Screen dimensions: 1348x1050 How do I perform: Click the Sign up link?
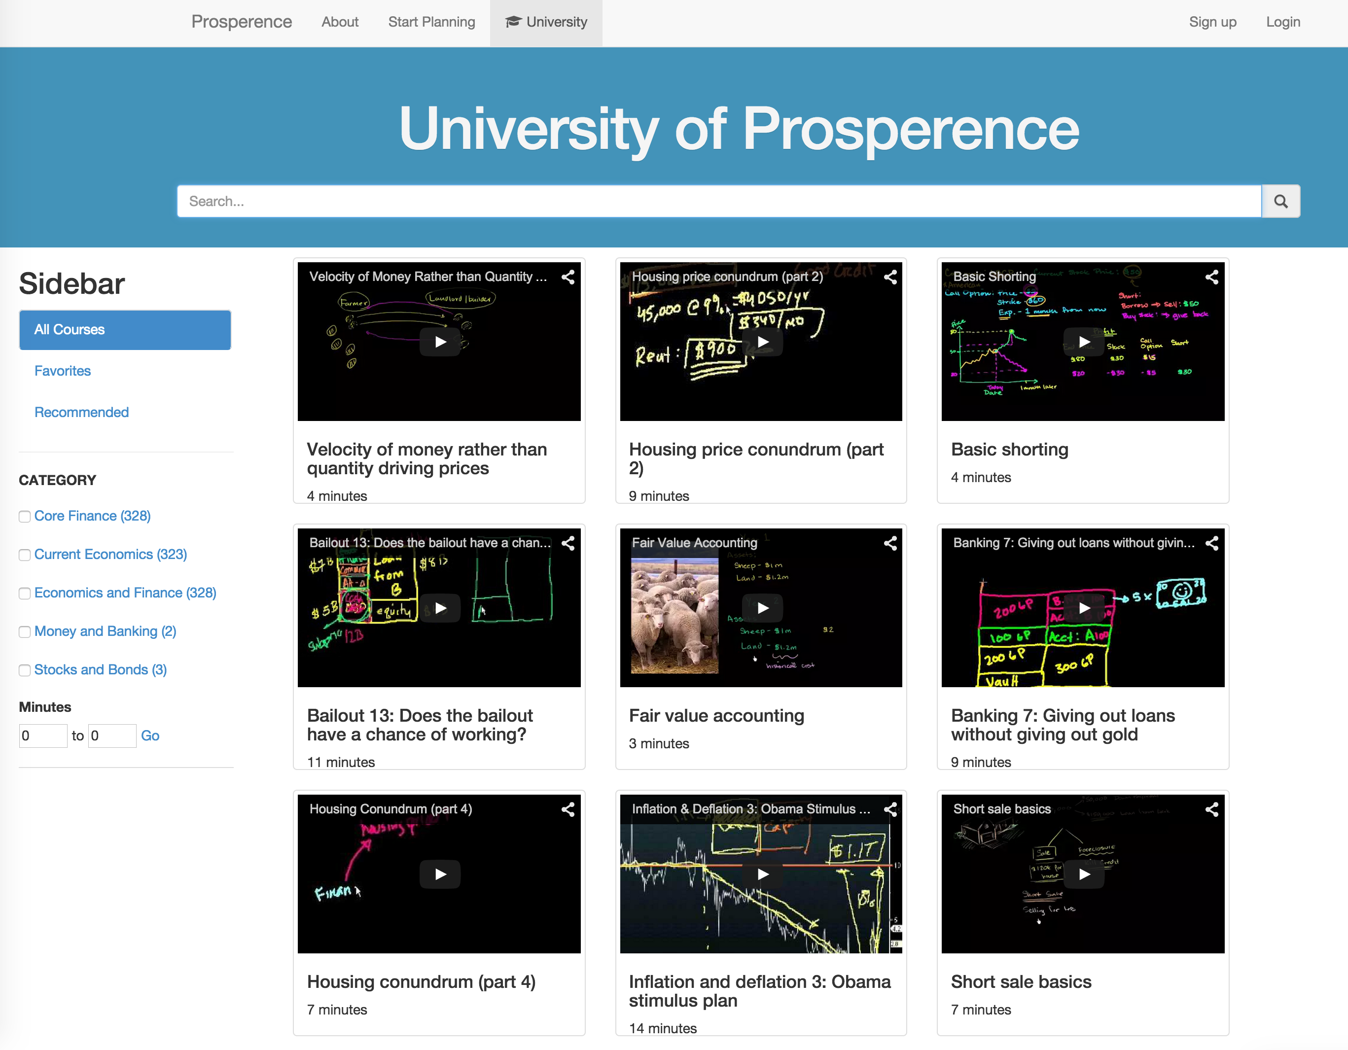[1212, 22]
